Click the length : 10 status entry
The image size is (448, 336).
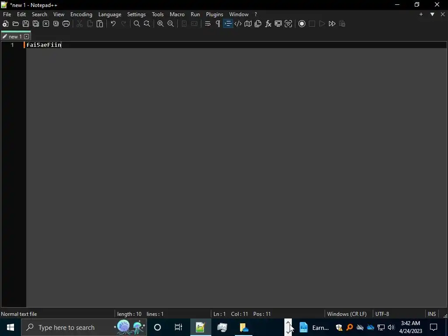[129, 314]
